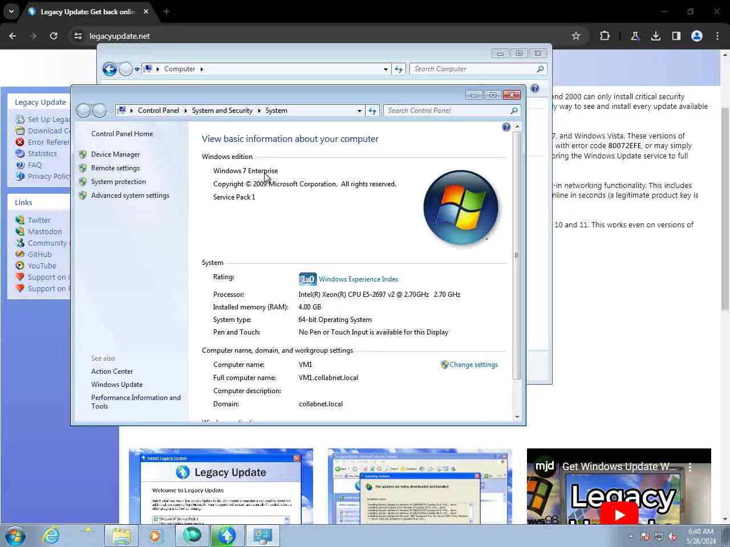The image size is (730, 547).
Task: Launch Internet Explorer from taskbar
Action: click(51, 536)
